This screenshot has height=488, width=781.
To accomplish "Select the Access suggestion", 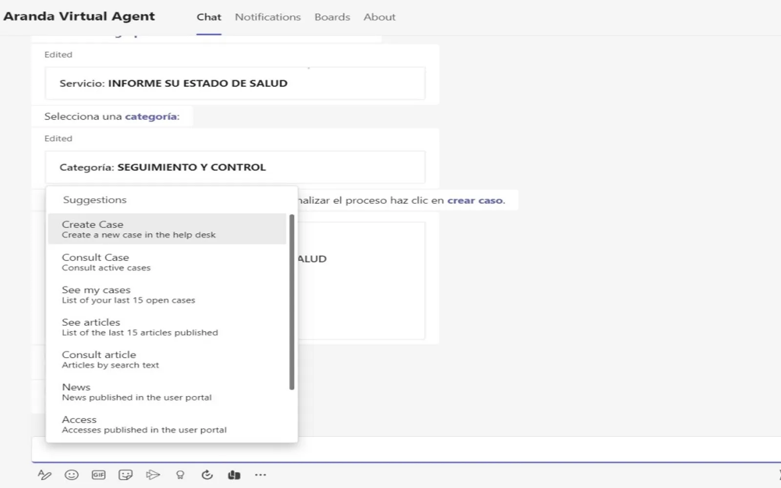I will coord(167,424).
